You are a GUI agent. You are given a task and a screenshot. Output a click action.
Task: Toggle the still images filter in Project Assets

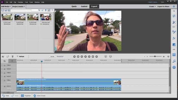[x=6, y=10]
